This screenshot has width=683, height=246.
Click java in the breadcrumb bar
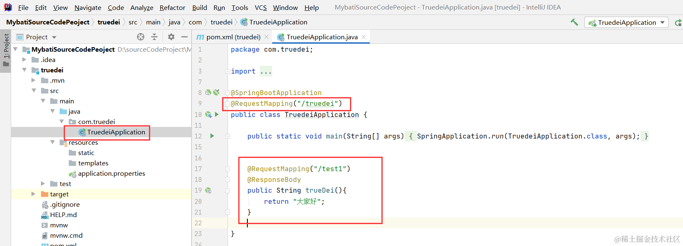click(174, 22)
